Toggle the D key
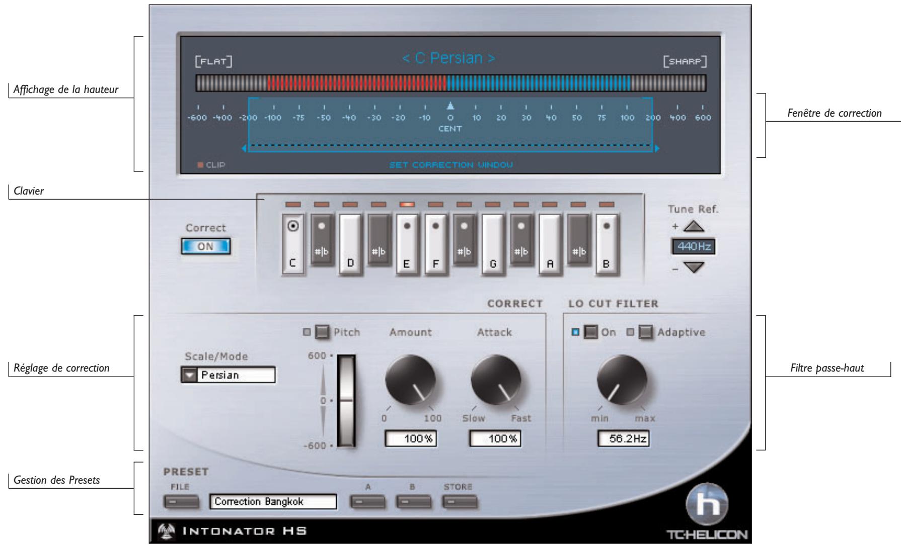The height and width of the screenshot is (545, 901). (350, 245)
